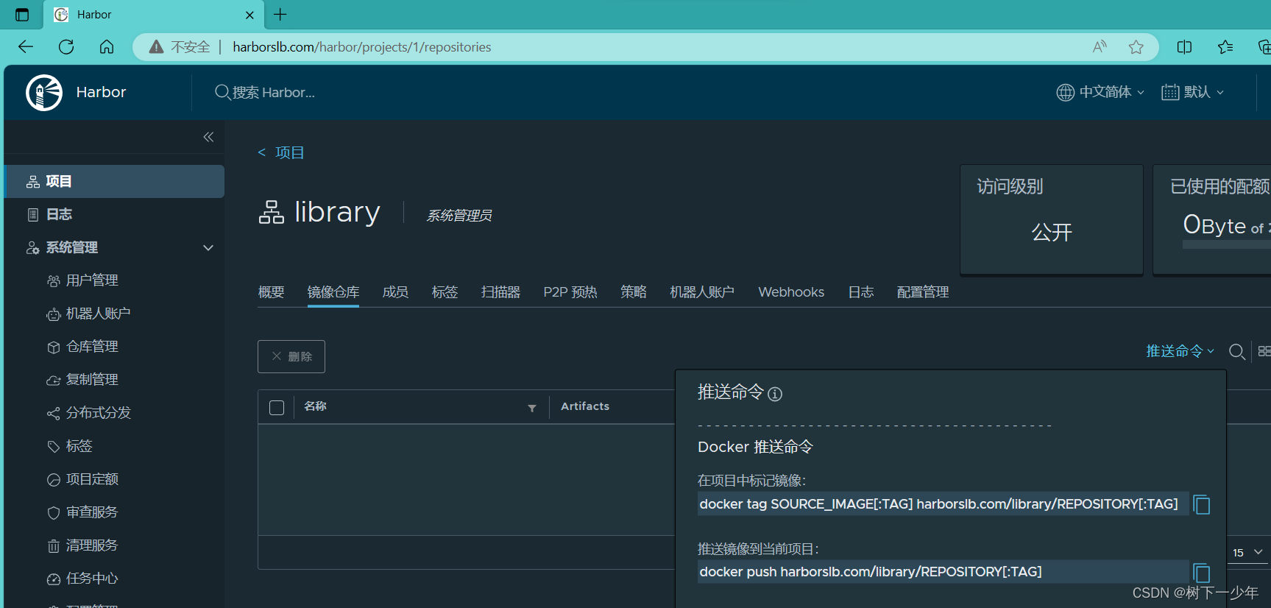
Task: Copy the docker push command
Action: (x=1201, y=573)
